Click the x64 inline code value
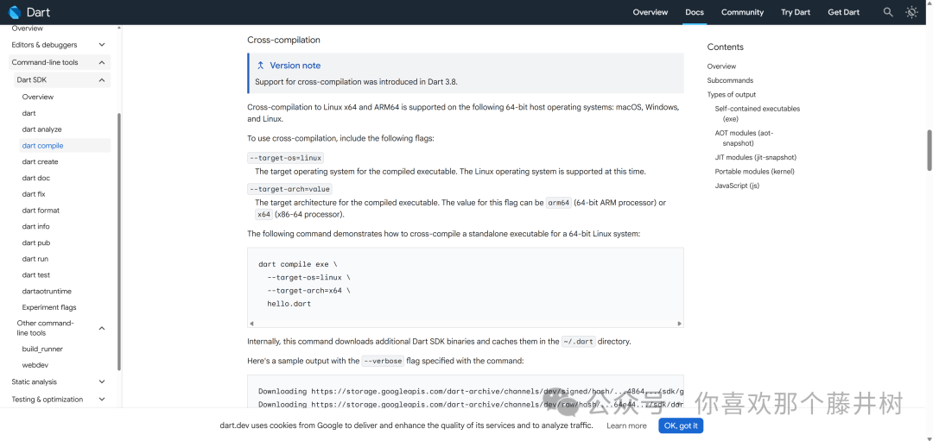 pos(263,215)
